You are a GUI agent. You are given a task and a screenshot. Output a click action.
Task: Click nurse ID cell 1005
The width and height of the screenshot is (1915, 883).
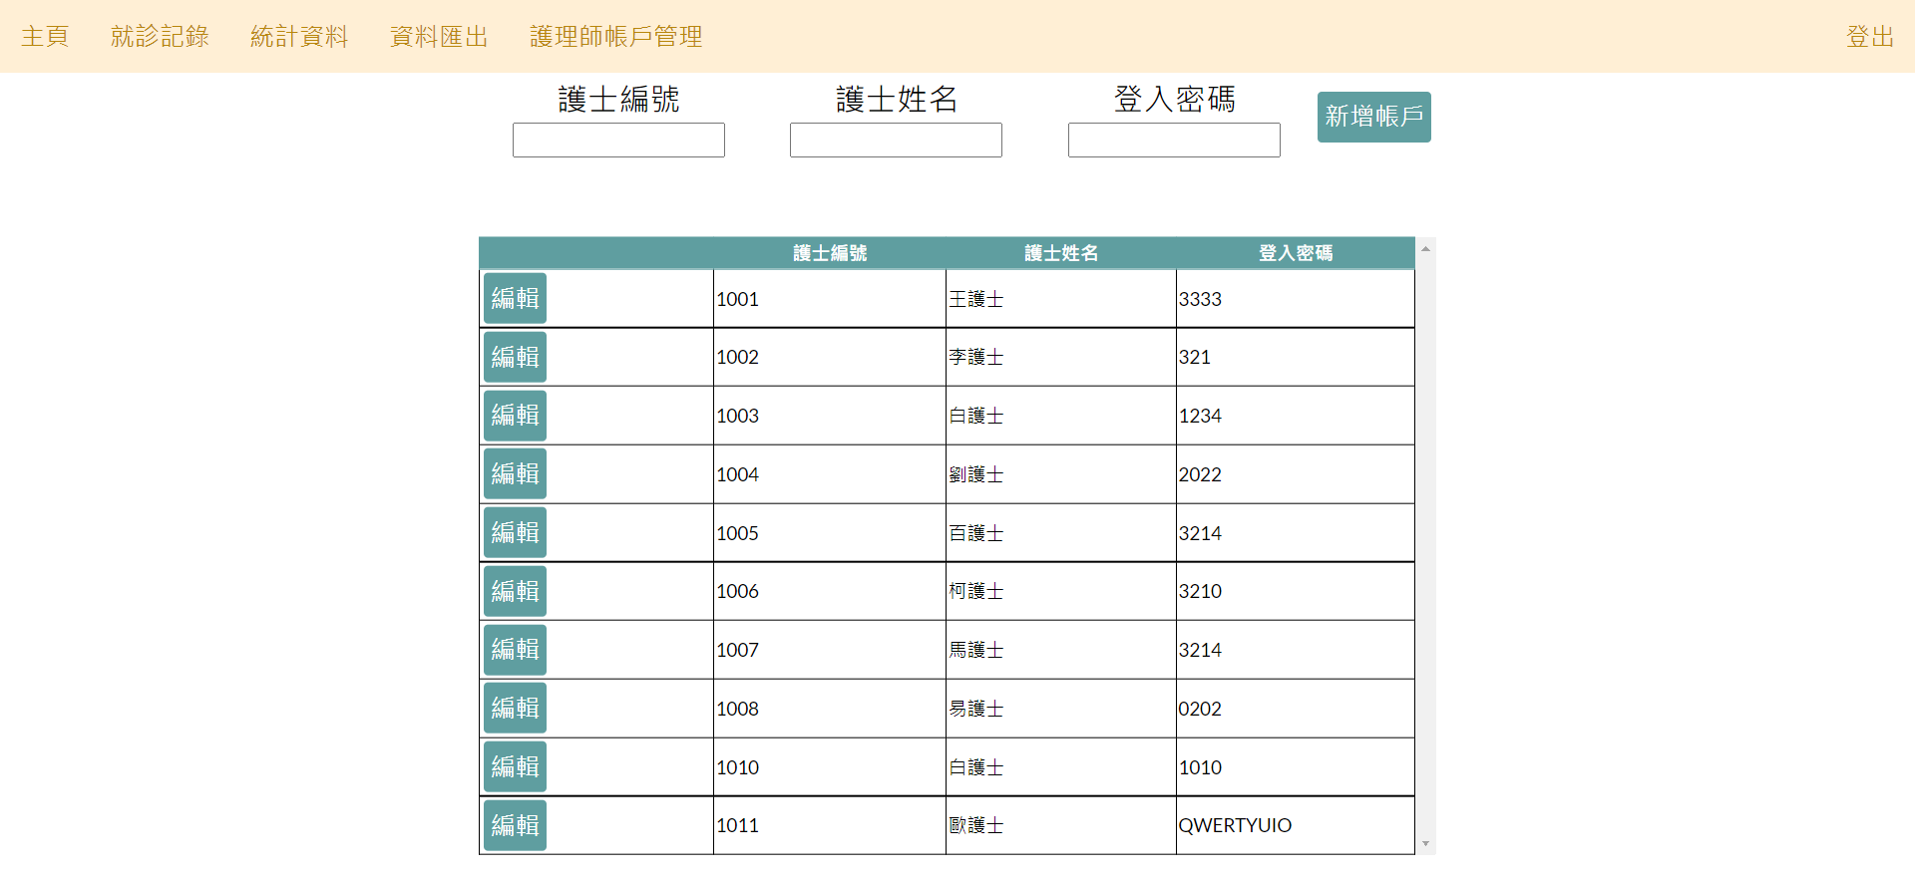[830, 533]
